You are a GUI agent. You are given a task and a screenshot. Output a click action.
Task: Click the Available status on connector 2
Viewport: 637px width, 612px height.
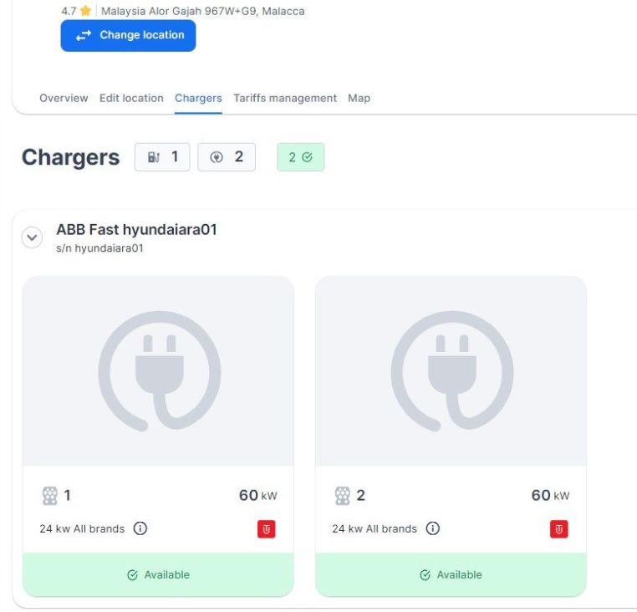[x=451, y=574]
